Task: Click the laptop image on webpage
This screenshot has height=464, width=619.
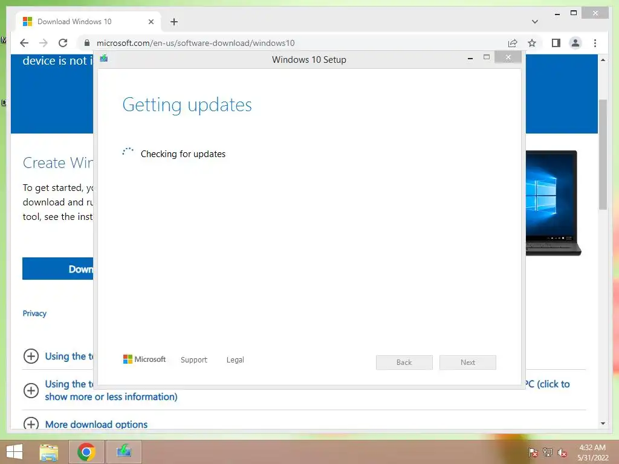Action: (x=553, y=203)
